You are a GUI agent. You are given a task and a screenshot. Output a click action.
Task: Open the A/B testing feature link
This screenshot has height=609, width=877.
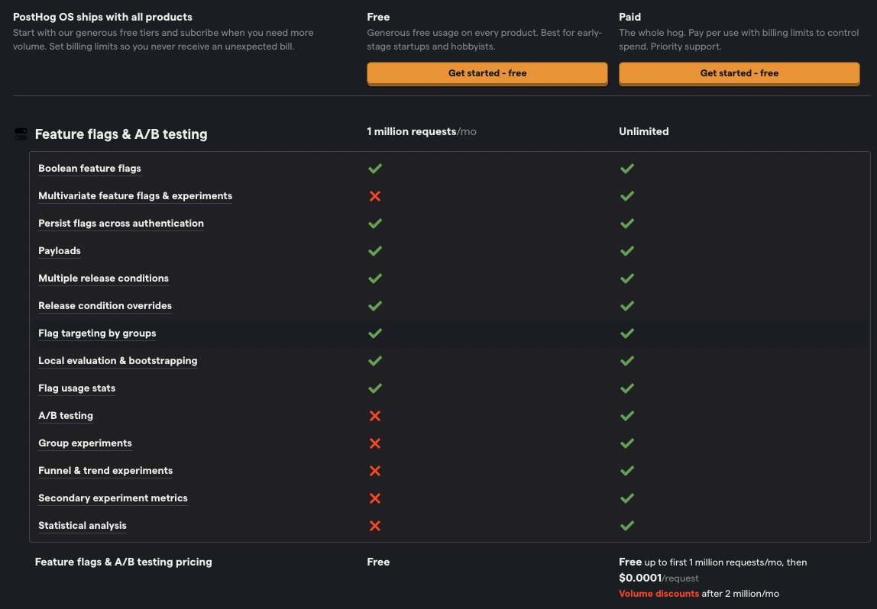point(66,416)
